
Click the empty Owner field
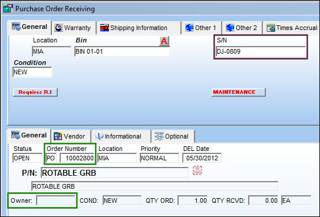pyautogui.click(x=56, y=200)
